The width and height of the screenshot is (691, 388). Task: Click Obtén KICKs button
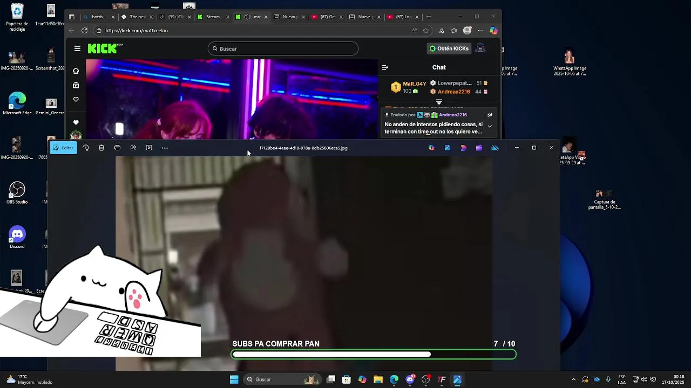(449, 48)
